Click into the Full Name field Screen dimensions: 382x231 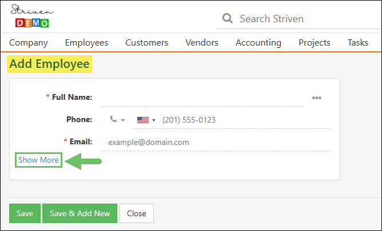point(202,98)
